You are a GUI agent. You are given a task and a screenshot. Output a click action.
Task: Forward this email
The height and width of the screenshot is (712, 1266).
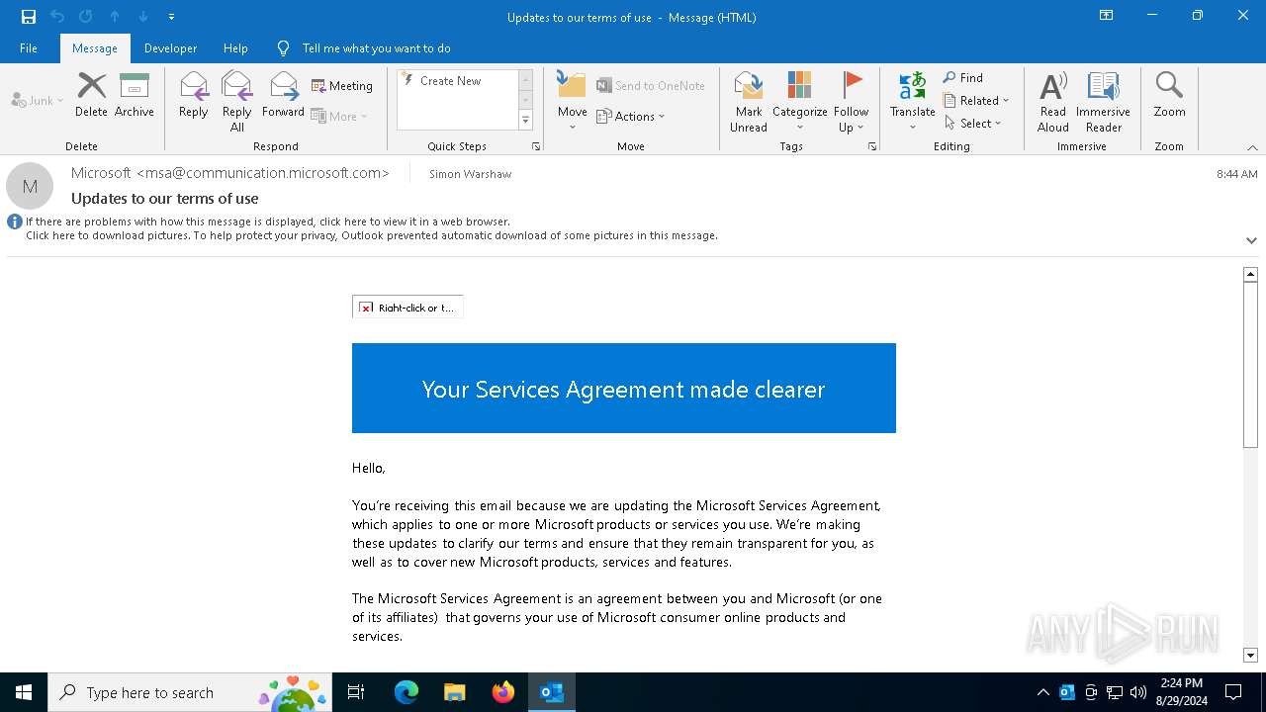[283, 95]
